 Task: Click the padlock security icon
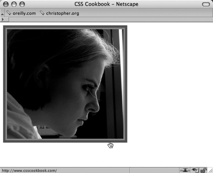203,170
